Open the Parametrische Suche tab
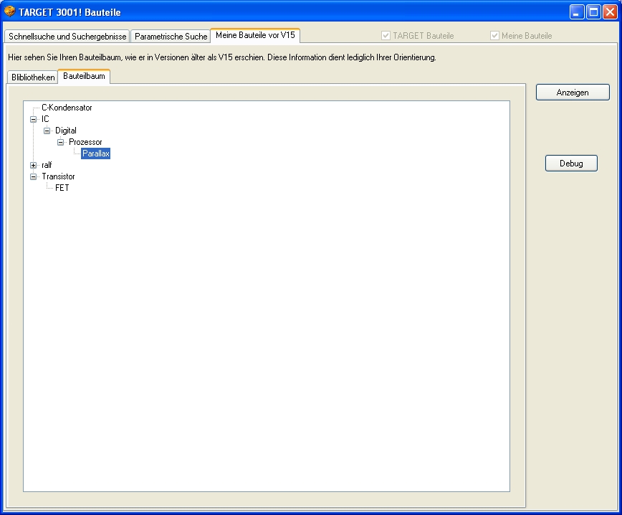 [171, 36]
